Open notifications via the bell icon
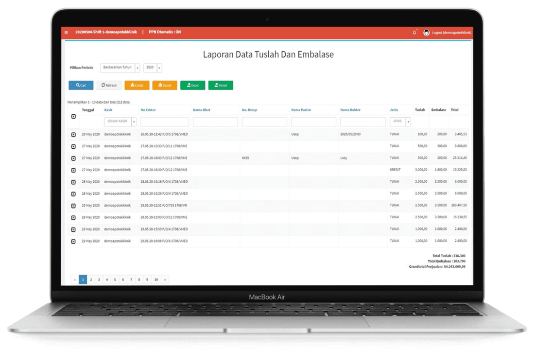Viewport: 536px width, 350px height. pyautogui.click(x=415, y=32)
